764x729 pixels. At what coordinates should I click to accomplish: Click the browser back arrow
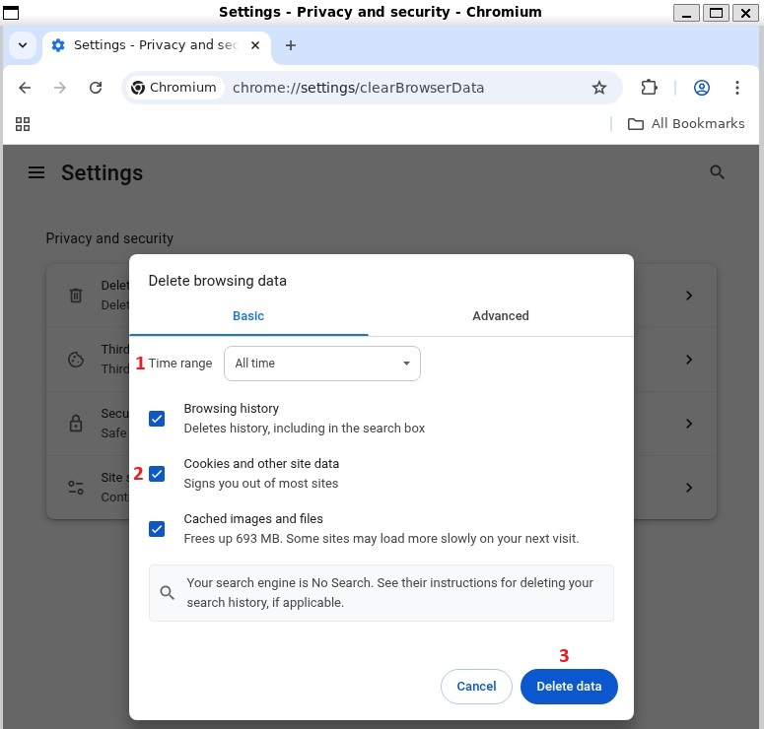(x=25, y=88)
